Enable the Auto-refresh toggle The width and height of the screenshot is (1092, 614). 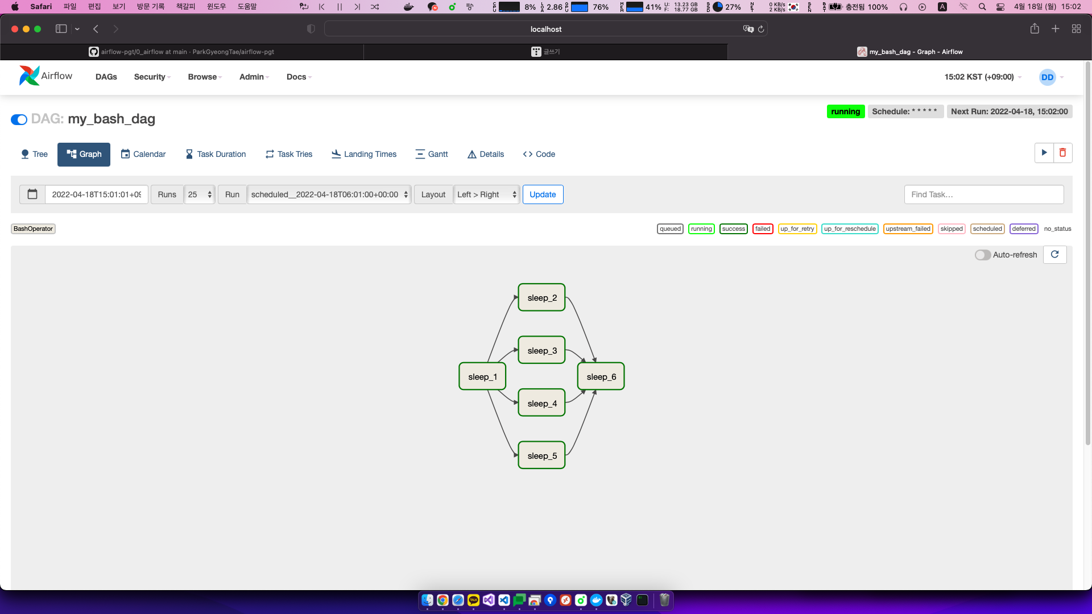982,255
